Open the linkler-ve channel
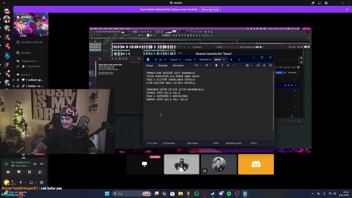Viewport: 352px width, 198px height. coord(31,86)
